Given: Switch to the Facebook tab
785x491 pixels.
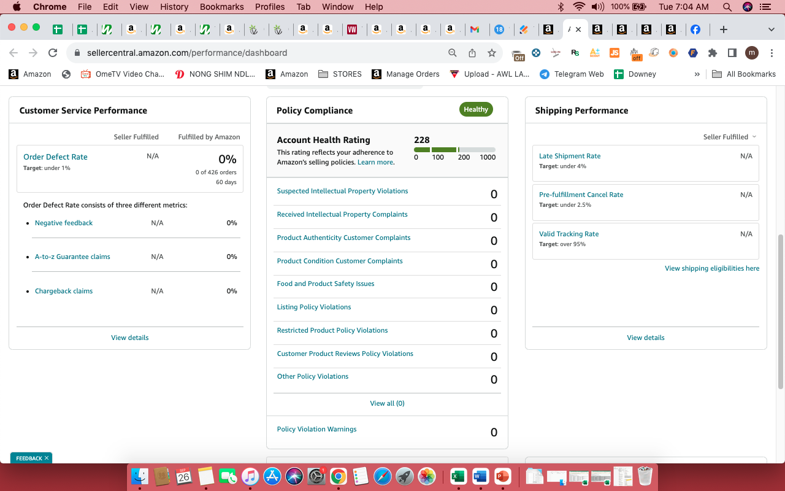Looking at the screenshot, I should [695, 29].
